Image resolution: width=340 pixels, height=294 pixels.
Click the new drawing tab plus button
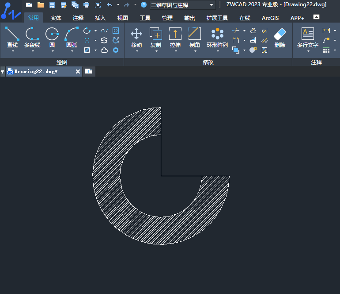(x=88, y=71)
